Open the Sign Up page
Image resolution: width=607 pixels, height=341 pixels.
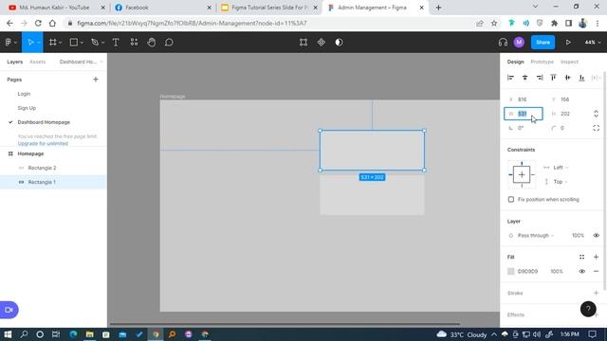[27, 108]
